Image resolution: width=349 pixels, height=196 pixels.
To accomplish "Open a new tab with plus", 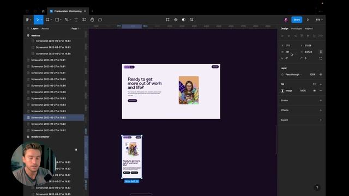I will [92, 11].
